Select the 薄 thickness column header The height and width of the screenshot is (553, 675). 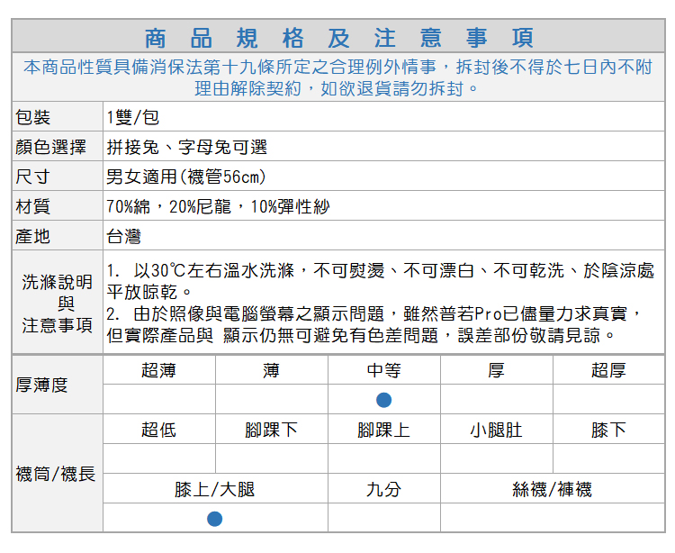point(271,370)
